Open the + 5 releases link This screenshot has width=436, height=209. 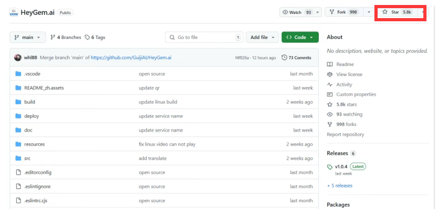pos(340,185)
